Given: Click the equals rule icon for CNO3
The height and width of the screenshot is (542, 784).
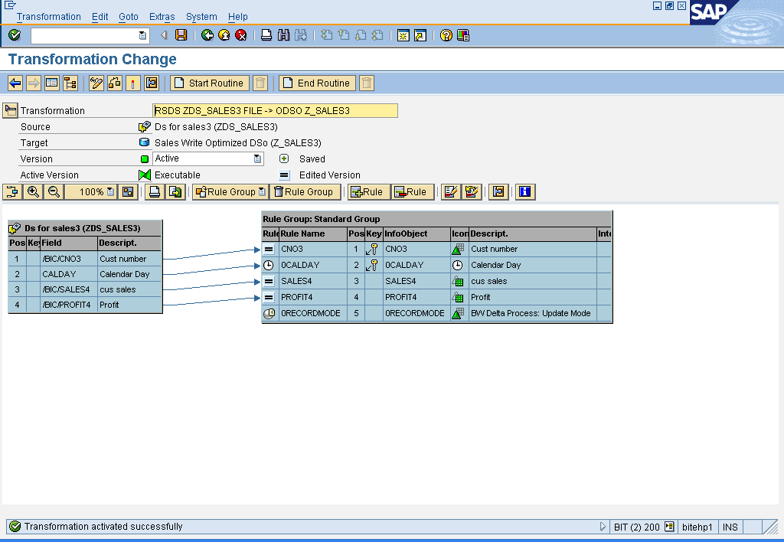Looking at the screenshot, I should point(269,249).
